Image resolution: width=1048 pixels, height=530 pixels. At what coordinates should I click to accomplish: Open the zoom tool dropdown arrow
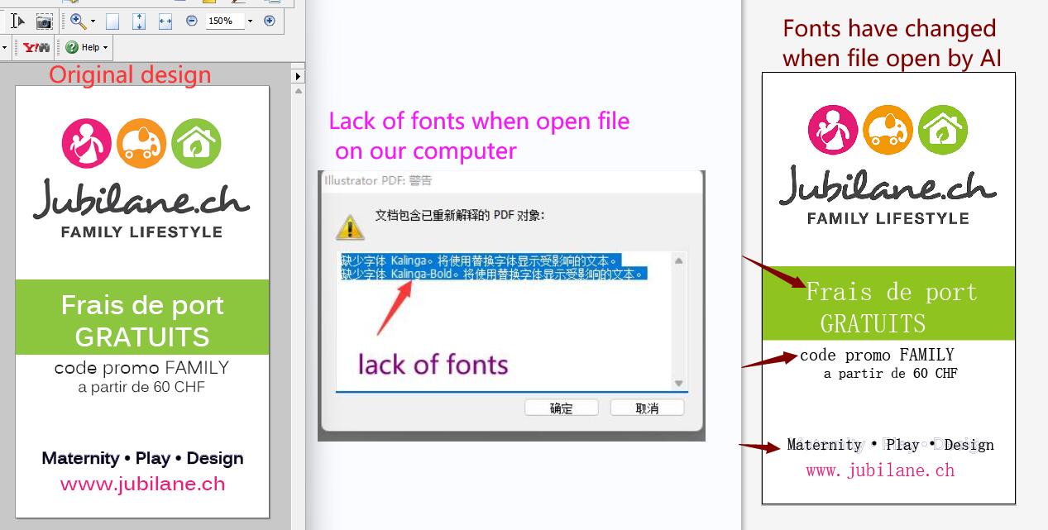click(93, 21)
